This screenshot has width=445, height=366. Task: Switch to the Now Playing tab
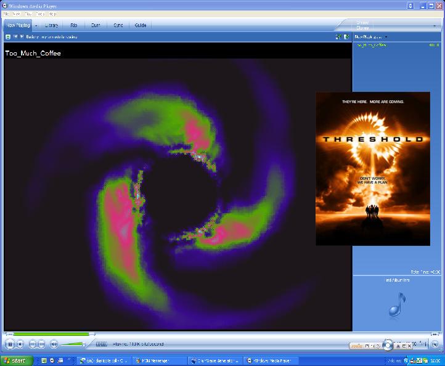18,25
